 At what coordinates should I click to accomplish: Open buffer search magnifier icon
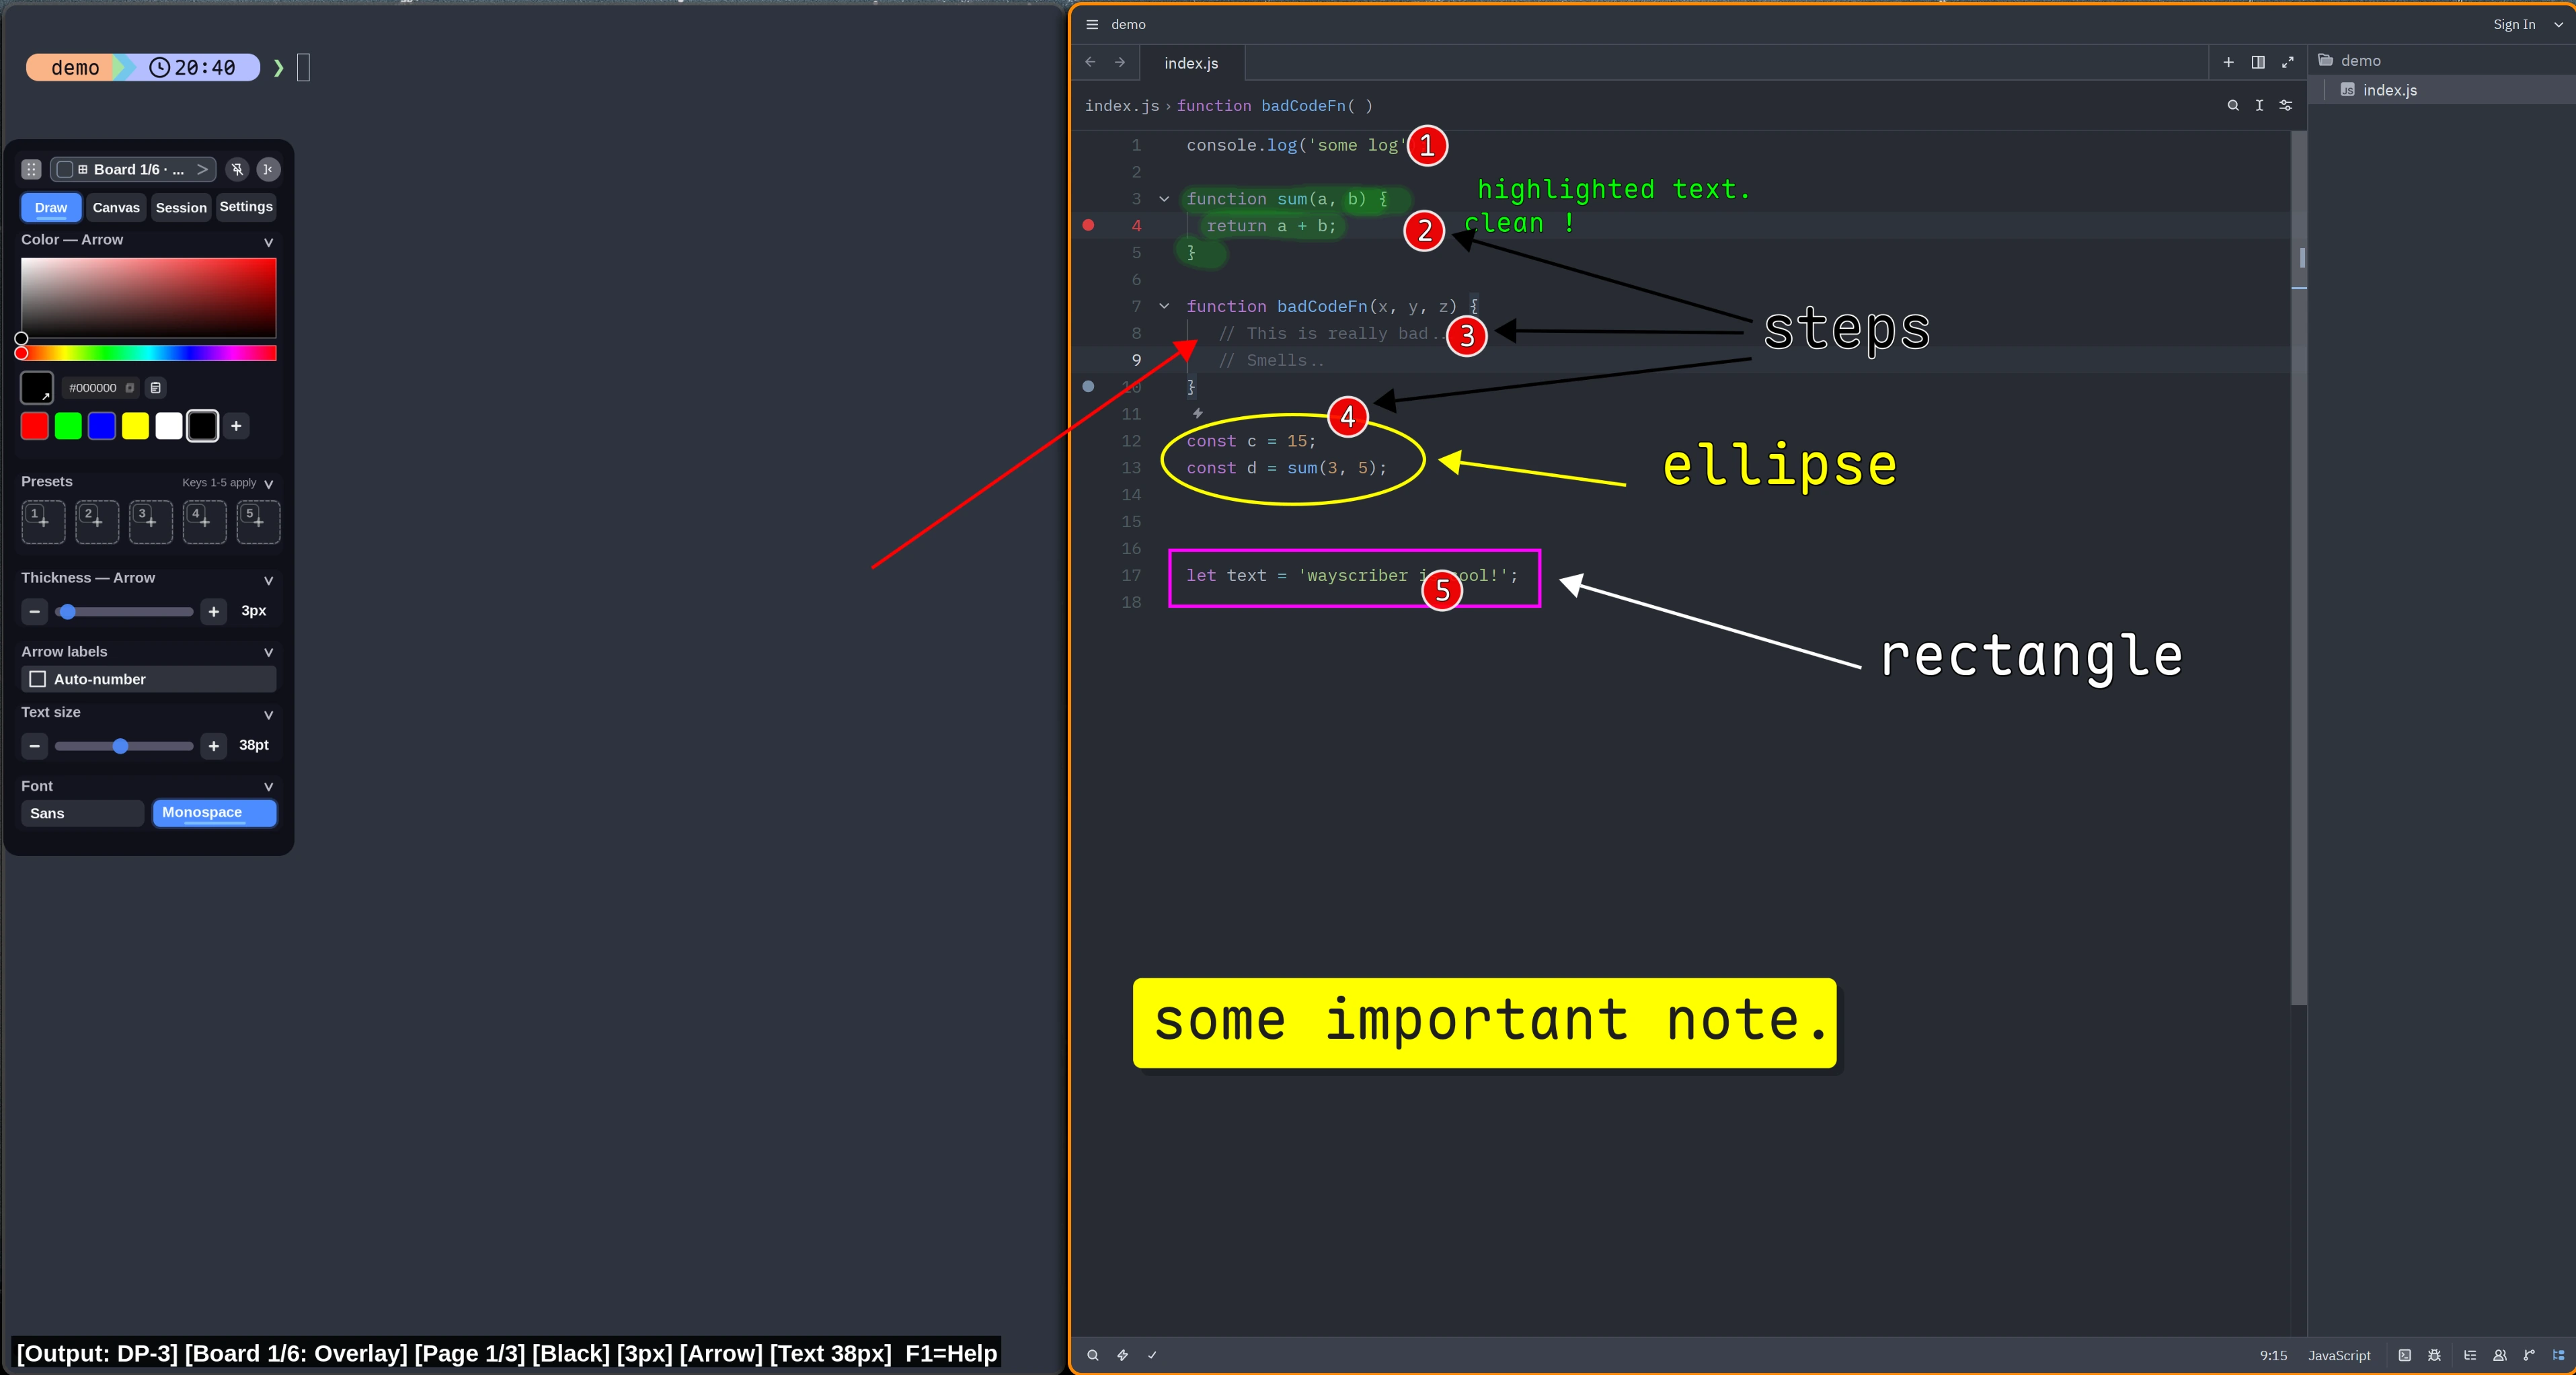(x=2233, y=105)
